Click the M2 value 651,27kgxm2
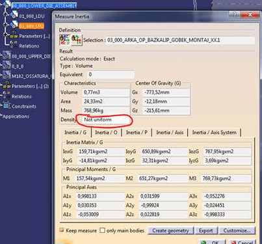Viewport: 262px width, 244px height. [163, 178]
